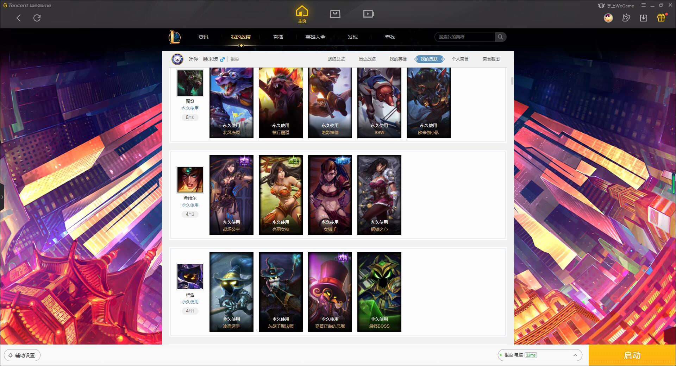Open the 穿着正装的恶魔 skin card
Viewport: 676px width, 366px height.
(330, 292)
